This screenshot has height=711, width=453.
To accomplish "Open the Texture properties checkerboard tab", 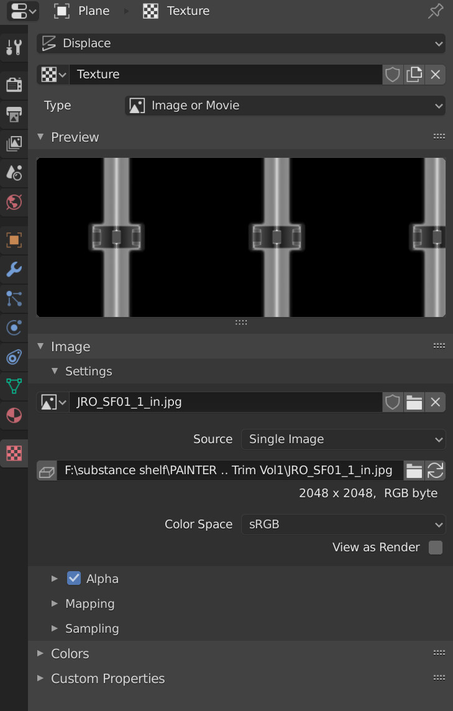I will tap(14, 453).
